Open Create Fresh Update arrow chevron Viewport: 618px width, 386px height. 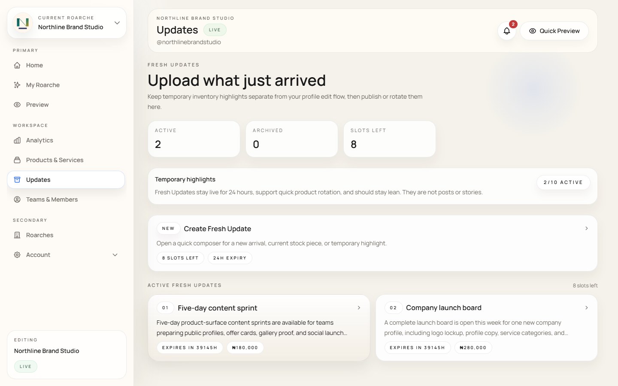[x=586, y=229]
